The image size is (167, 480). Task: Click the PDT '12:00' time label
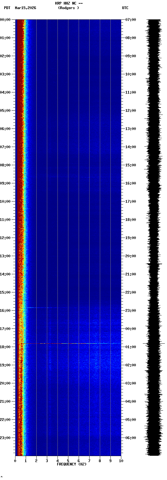tap(5, 238)
